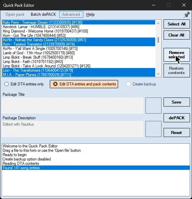Select KoRn - Y'all Want A Single entry
This screenshot has width=192, height=199.
coord(79,49)
